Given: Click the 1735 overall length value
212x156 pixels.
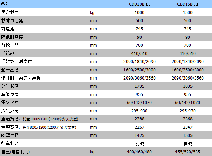Looking at the screenshot, I should [140, 86].
